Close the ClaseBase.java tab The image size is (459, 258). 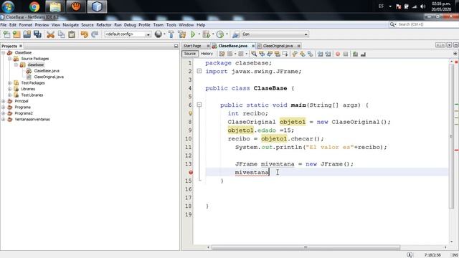253,46
